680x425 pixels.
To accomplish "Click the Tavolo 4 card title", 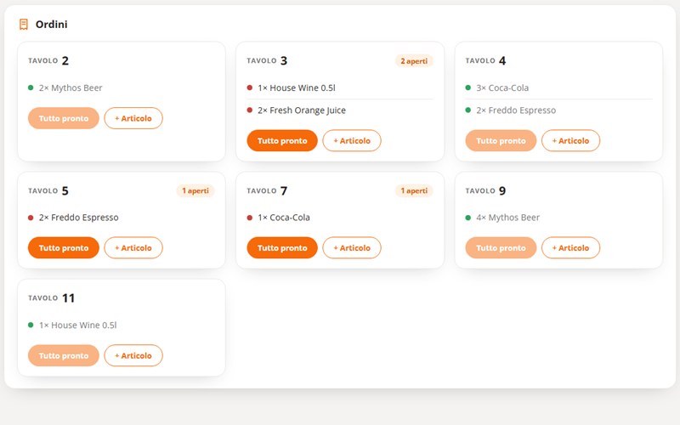I will coord(485,60).
